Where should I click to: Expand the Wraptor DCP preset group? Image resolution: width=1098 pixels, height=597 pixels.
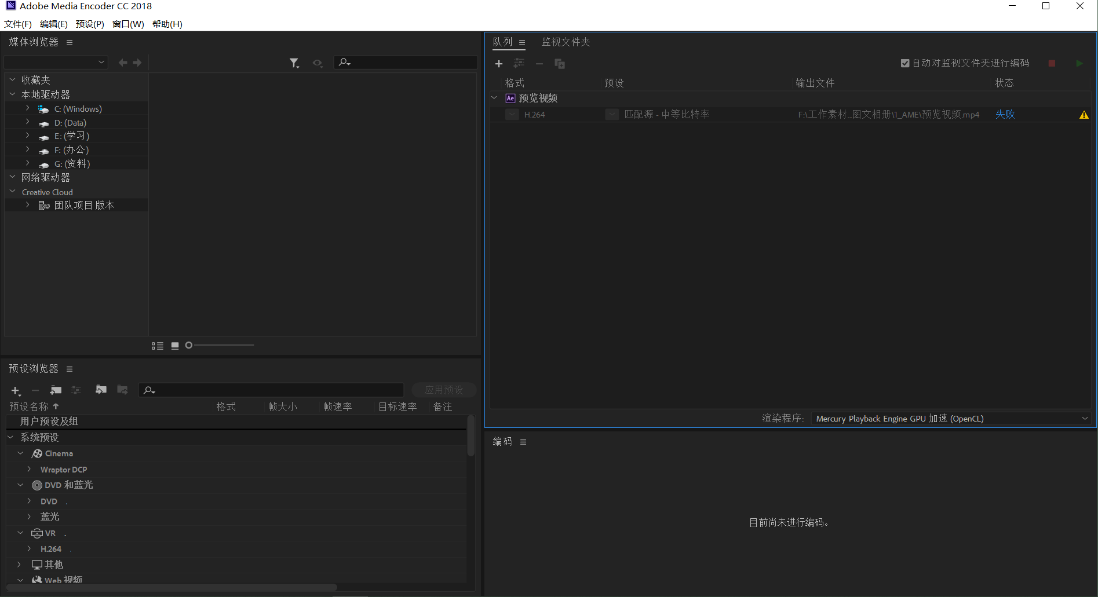(29, 469)
